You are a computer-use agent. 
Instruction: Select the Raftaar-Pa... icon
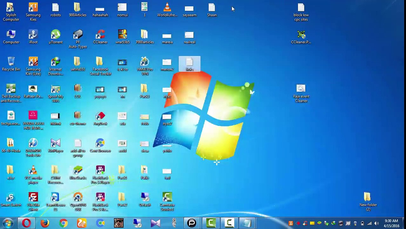click(33, 91)
